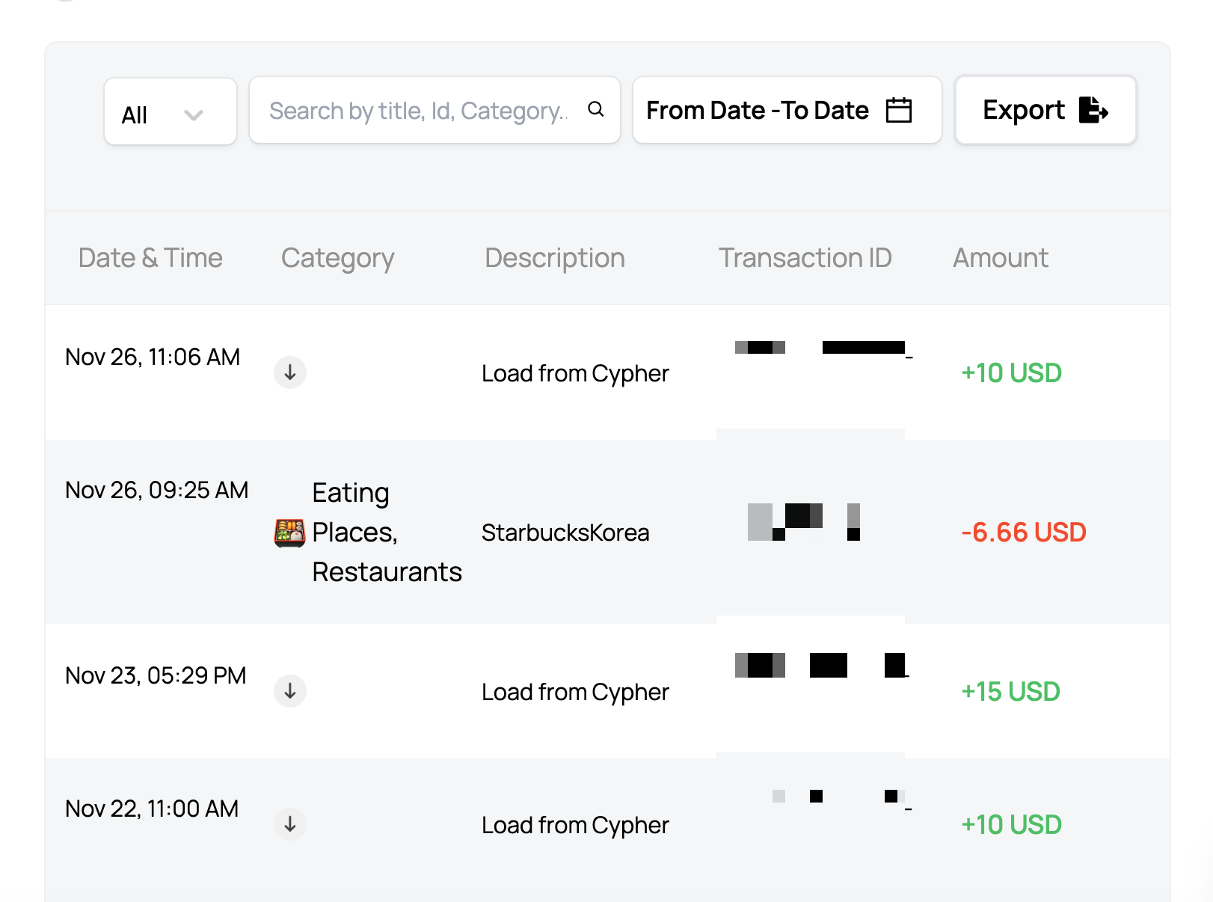Click the Export file icon
This screenshot has height=902, width=1213.
tap(1093, 110)
